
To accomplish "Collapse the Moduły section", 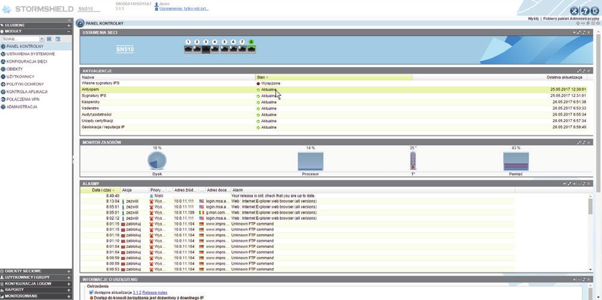I will (x=69, y=32).
